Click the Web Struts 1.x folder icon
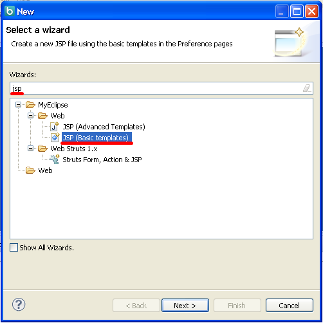323x323 pixels. pos(42,149)
